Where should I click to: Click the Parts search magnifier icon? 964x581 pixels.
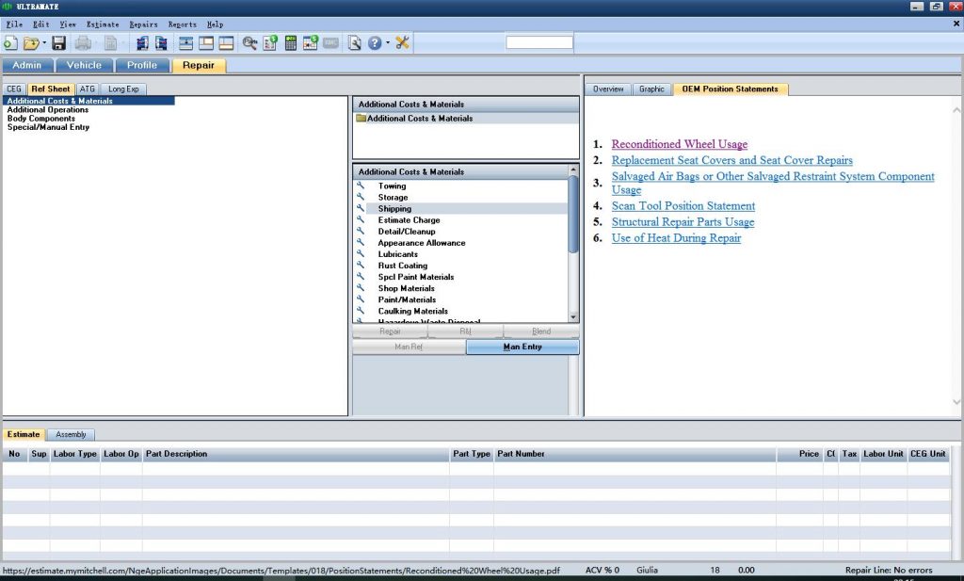249,43
